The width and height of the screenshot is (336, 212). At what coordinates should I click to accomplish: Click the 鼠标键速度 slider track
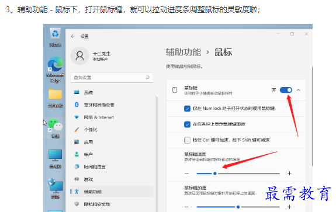(238, 173)
